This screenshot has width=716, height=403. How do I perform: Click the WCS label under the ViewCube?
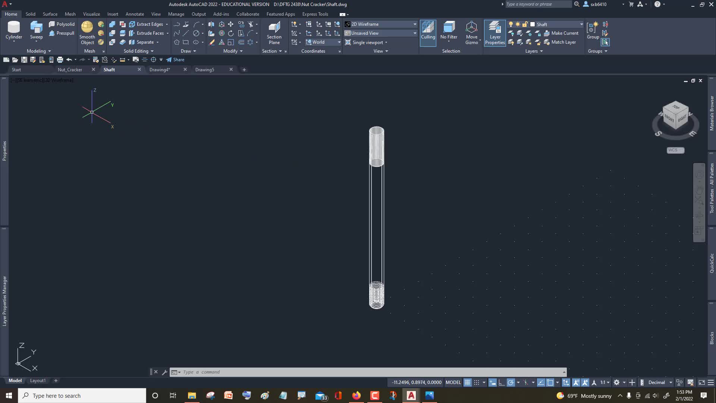pyautogui.click(x=675, y=150)
